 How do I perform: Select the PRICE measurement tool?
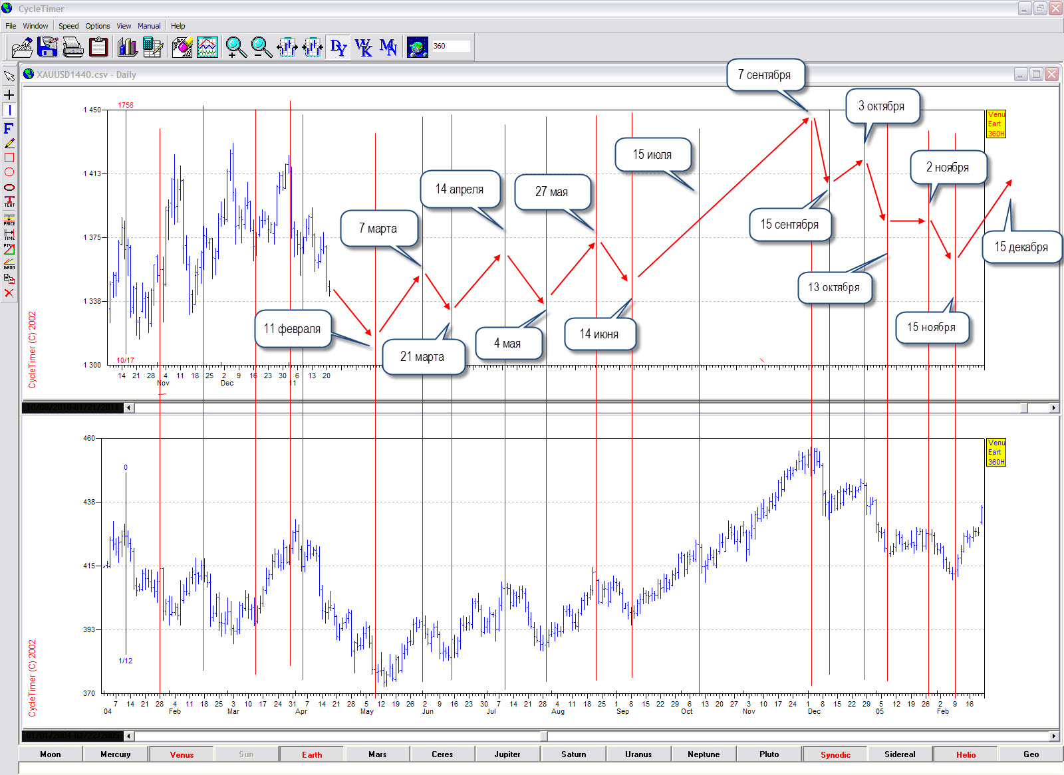click(9, 220)
